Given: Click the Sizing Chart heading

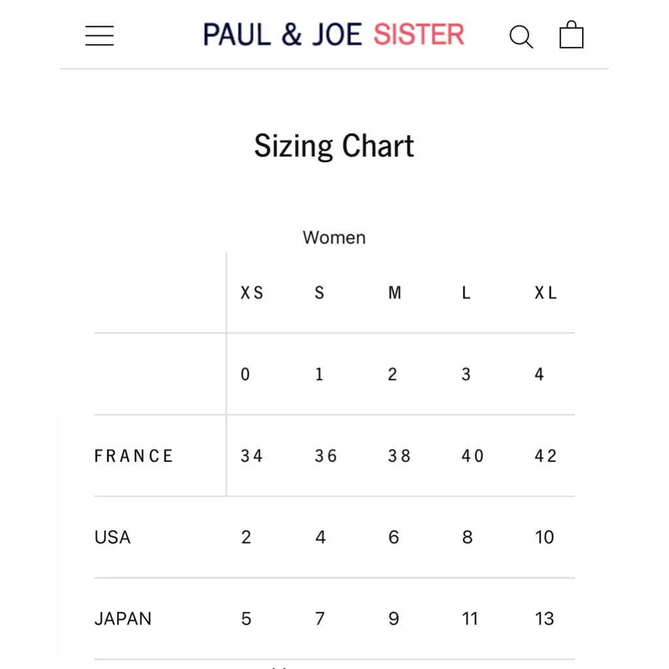Looking at the screenshot, I should click(x=334, y=146).
